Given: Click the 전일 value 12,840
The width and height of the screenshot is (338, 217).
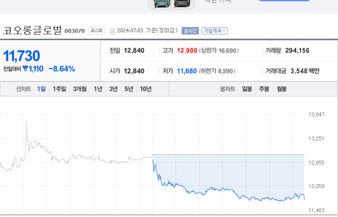Looking at the screenshot, I should tap(134, 51).
